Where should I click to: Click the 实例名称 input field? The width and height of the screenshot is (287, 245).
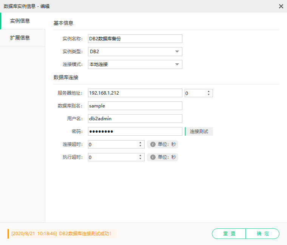[x=135, y=38]
